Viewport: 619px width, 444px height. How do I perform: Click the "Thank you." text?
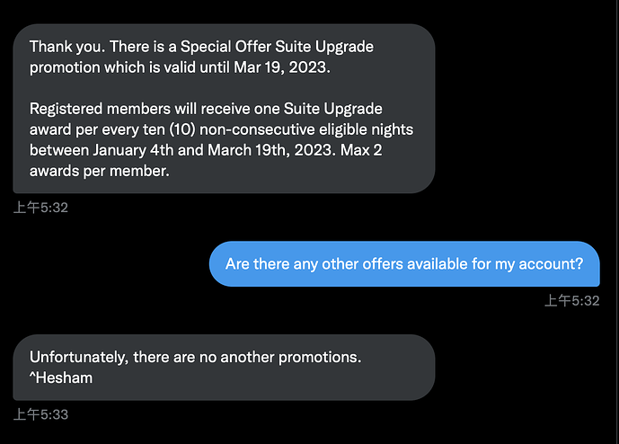65,46
